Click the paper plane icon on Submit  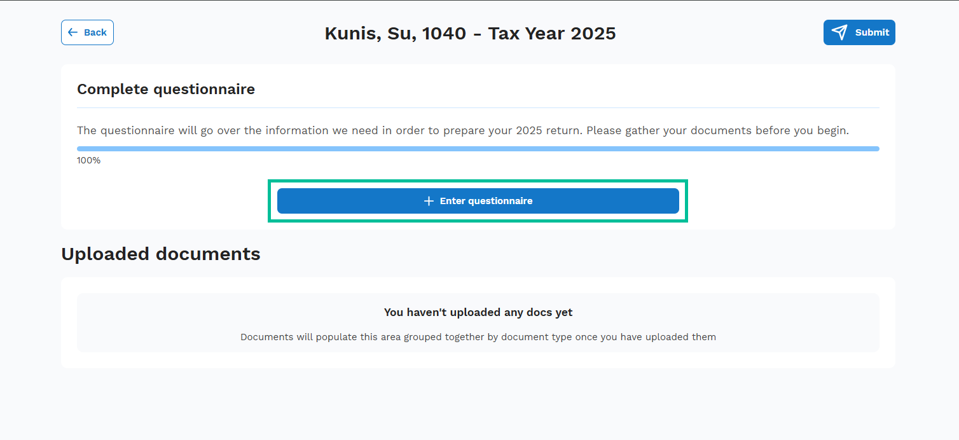tap(841, 32)
